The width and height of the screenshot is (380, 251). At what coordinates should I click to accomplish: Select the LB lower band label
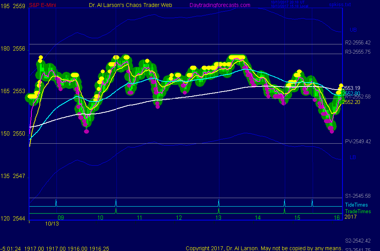tap(353, 157)
